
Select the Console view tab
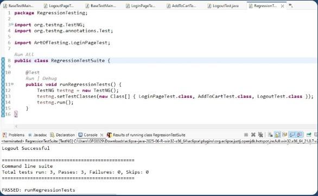coord(91,135)
